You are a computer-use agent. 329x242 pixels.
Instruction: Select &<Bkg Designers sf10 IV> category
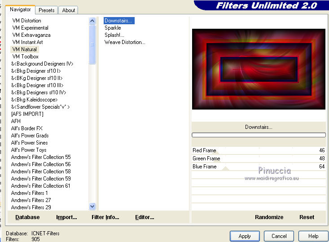39,92
